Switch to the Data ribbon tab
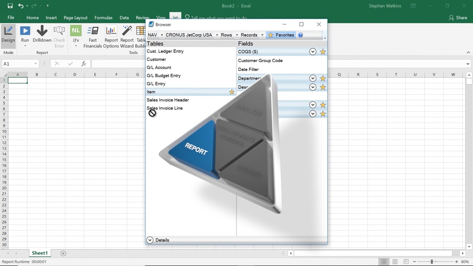 point(124,17)
